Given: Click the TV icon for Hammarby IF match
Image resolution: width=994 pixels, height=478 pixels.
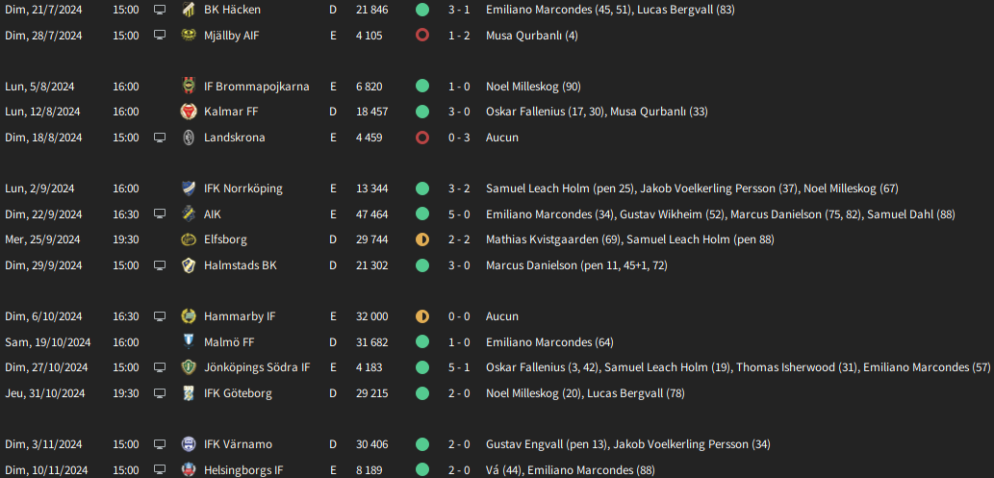Looking at the screenshot, I should tap(160, 316).
